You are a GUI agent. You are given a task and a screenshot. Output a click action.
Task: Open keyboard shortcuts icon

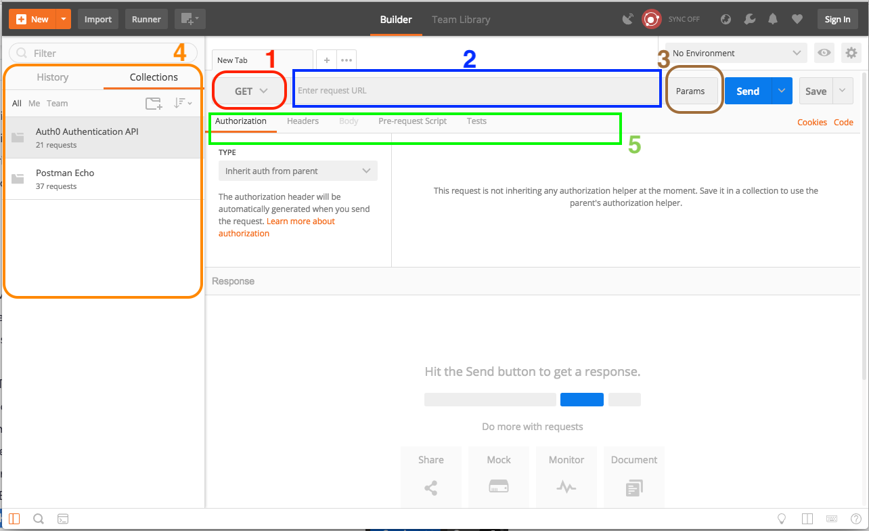[x=832, y=519]
